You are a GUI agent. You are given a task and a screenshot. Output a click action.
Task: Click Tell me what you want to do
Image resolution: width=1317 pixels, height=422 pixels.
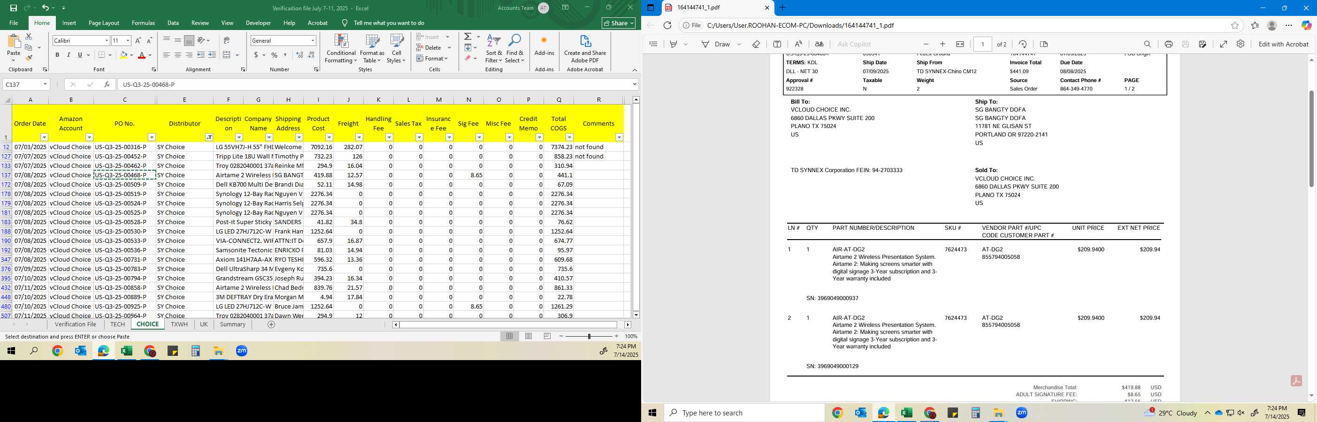[389, 23]
